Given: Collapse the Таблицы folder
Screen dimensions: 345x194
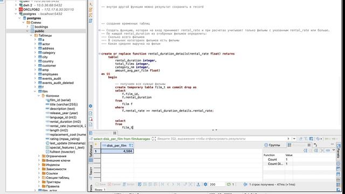Looking at the screenshot, I should click(31, 36).
